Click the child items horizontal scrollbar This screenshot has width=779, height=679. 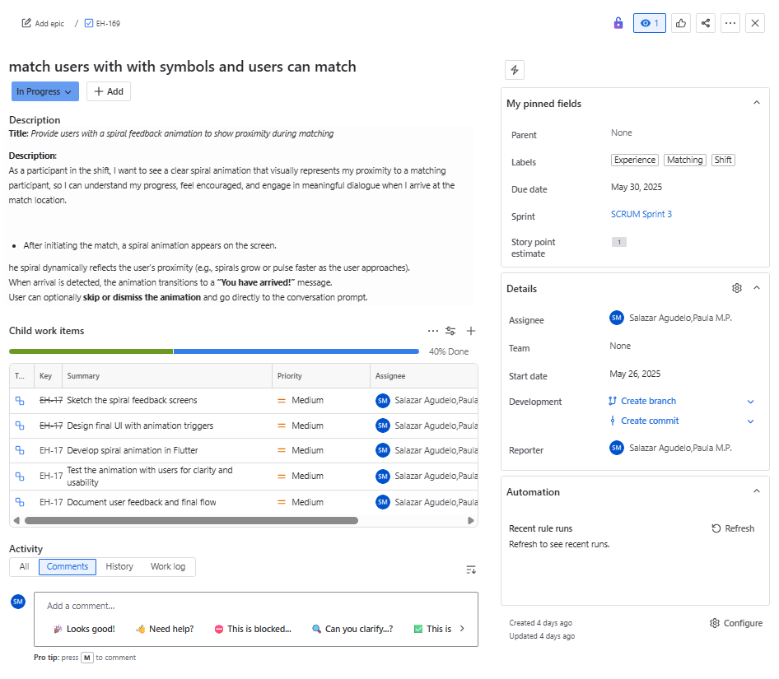191,520
